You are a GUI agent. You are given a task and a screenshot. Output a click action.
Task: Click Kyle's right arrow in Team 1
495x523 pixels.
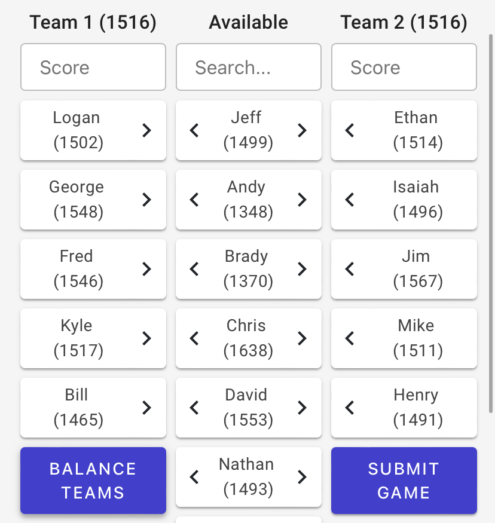pos(146,338)
